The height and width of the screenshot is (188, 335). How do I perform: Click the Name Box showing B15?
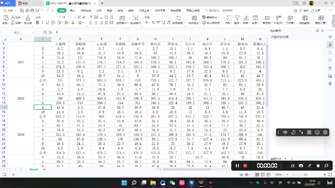tap(18, 33)
